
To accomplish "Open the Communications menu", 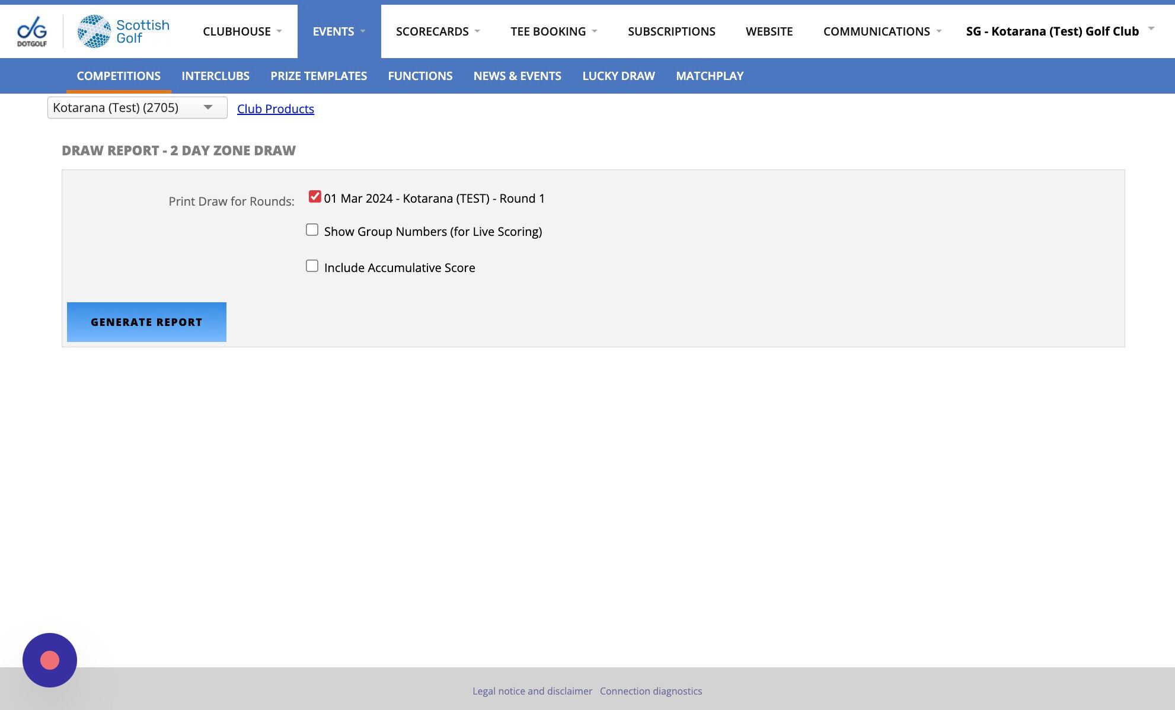I will pyautogui.click(x=882, y=31).
